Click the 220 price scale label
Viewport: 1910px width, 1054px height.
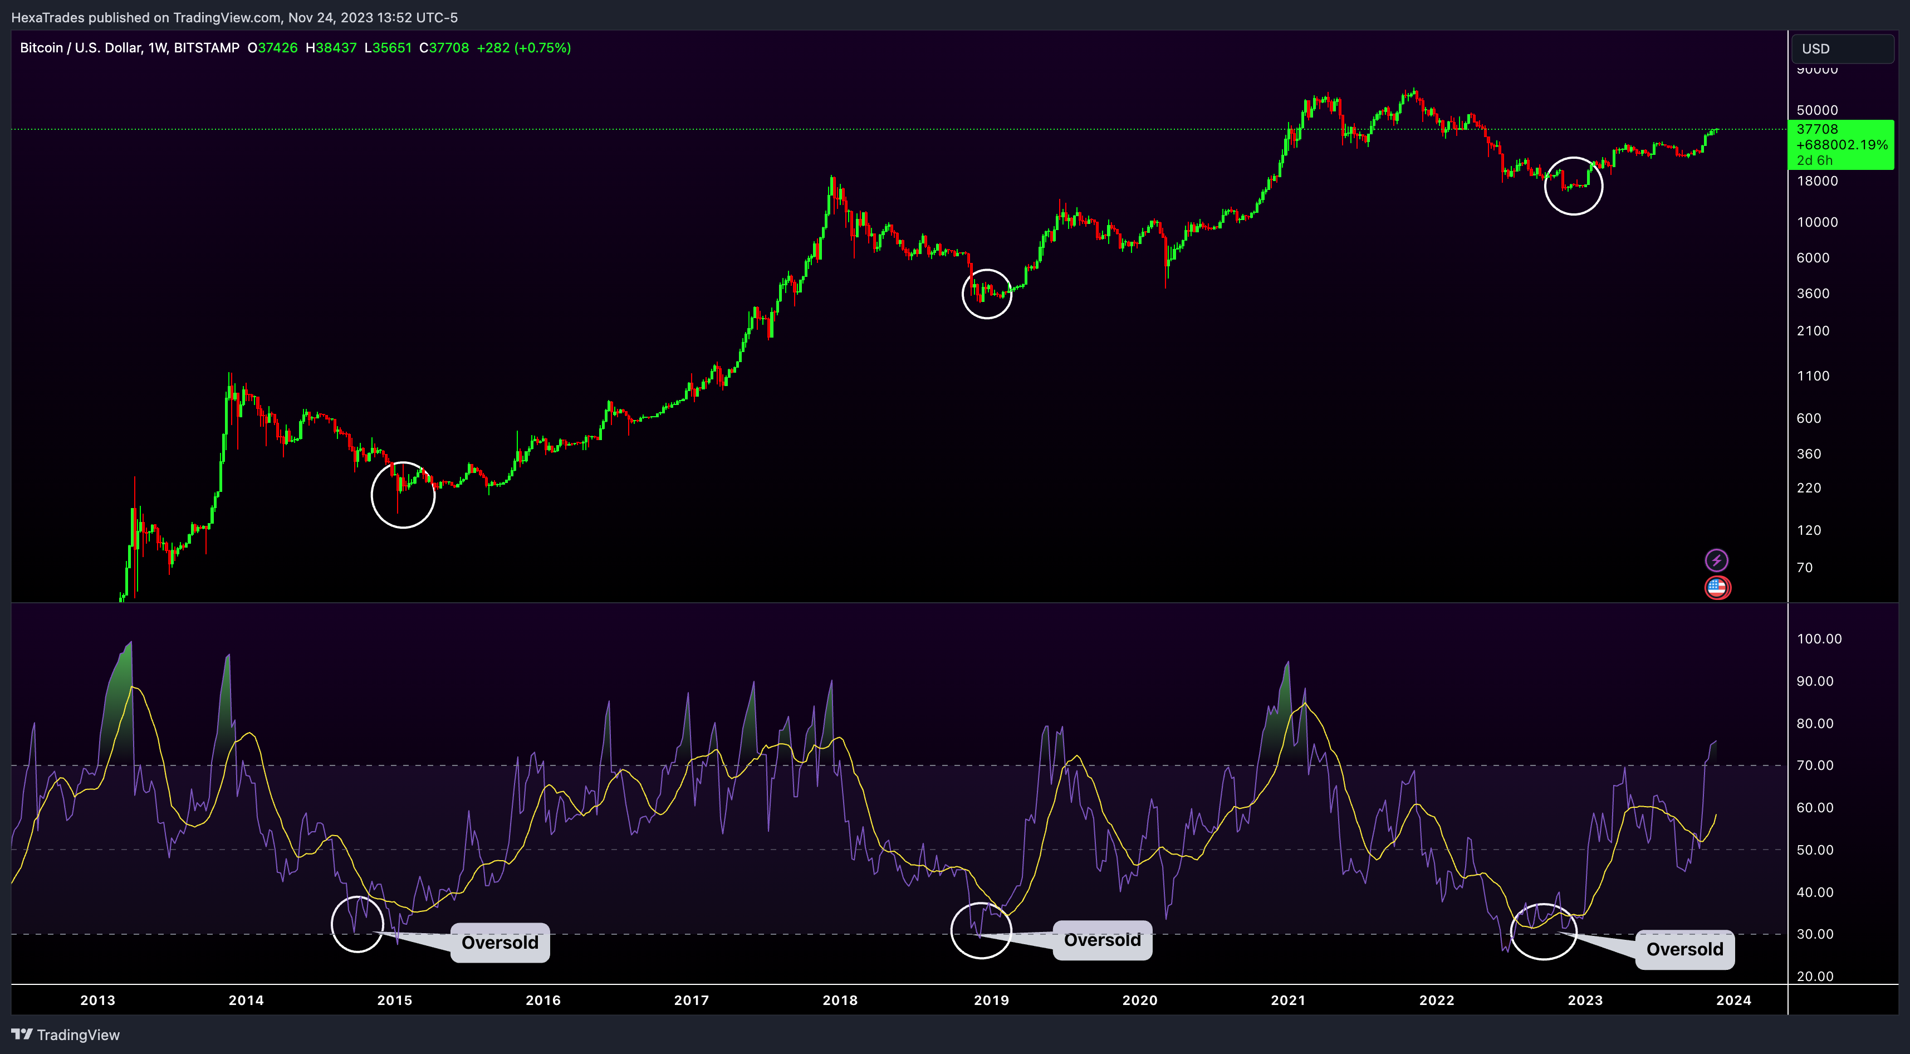tap(1809, 487)
